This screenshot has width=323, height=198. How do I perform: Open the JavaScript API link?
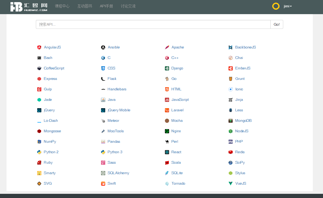tap(180, 100)
